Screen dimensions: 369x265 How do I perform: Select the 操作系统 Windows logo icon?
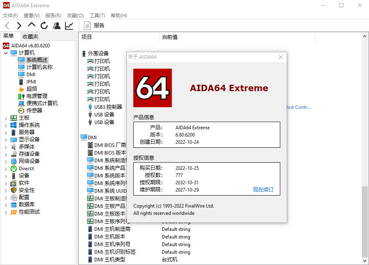pos(14,125)
